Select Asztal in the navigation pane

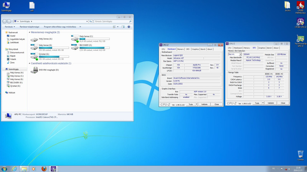click(13, 36)
